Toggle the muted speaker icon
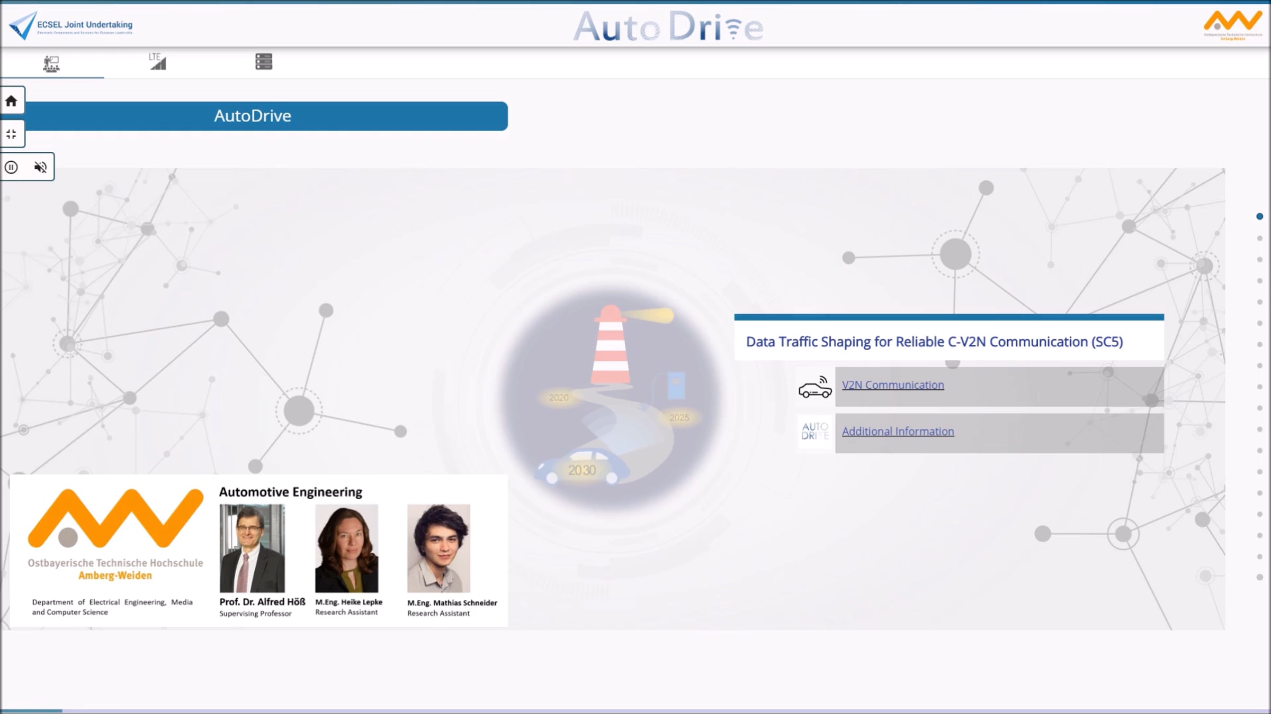1271x714 pixels. coord(40,167)
